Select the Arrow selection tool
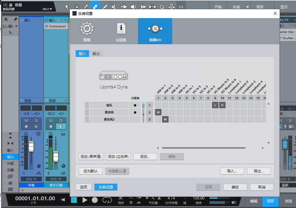 67,7
